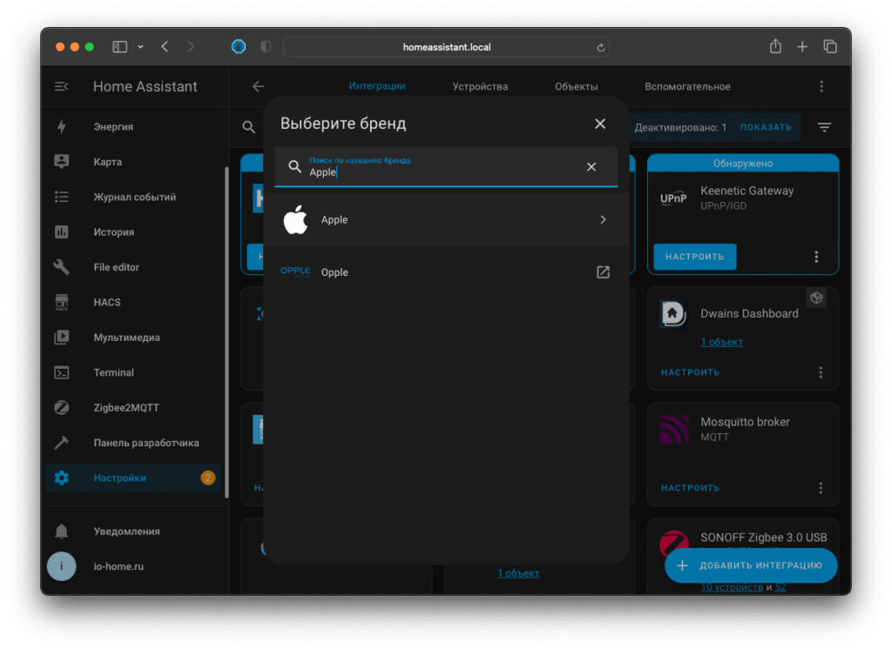Viewport: 892px width, 649px height.
Task: Open the Карта sidebar item
Action: click(133, 162)
